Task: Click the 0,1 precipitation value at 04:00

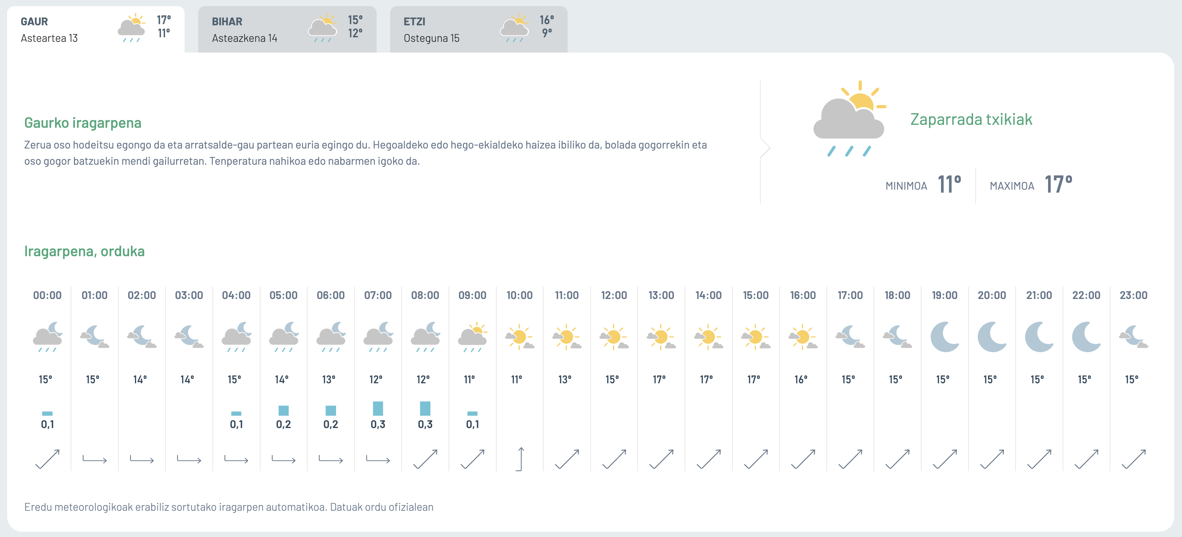Action: [x=236, y=425]
